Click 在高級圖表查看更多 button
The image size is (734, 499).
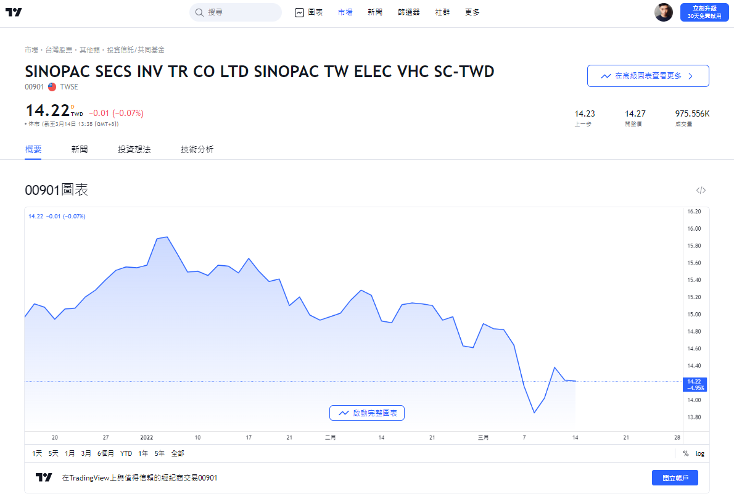(648, 76)
